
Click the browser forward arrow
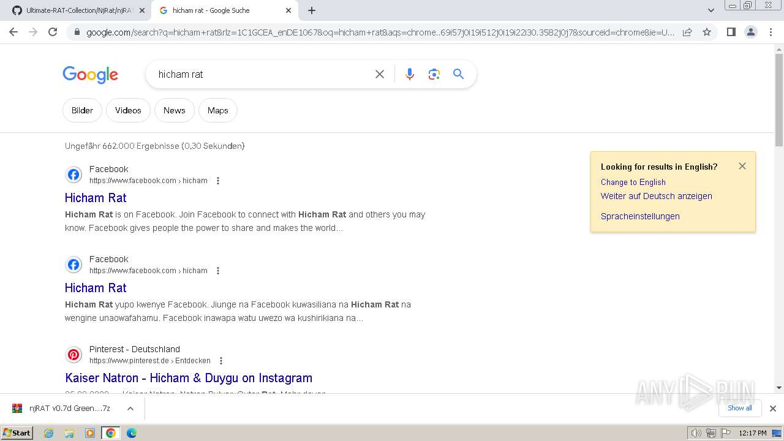33,32
